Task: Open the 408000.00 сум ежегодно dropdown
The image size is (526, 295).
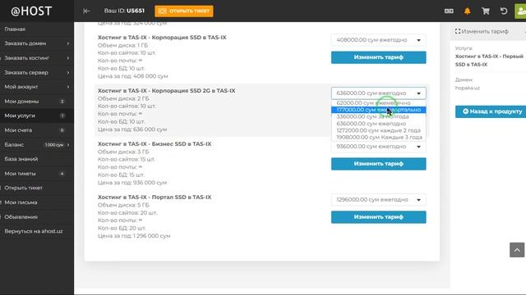Action: pyautogui.click(x=378, y=40)
